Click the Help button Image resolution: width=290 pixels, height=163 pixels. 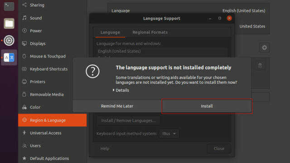pyautogui.click(x=105, y=149)
